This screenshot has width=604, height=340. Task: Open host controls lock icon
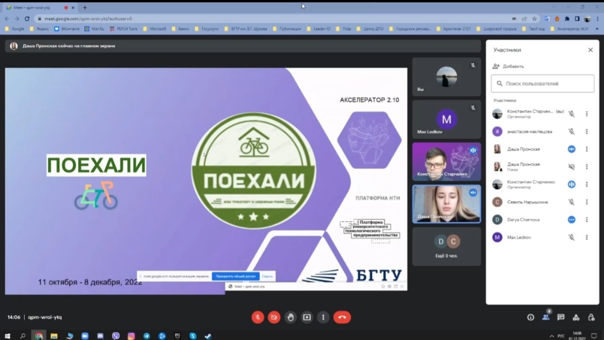(591, 317)
